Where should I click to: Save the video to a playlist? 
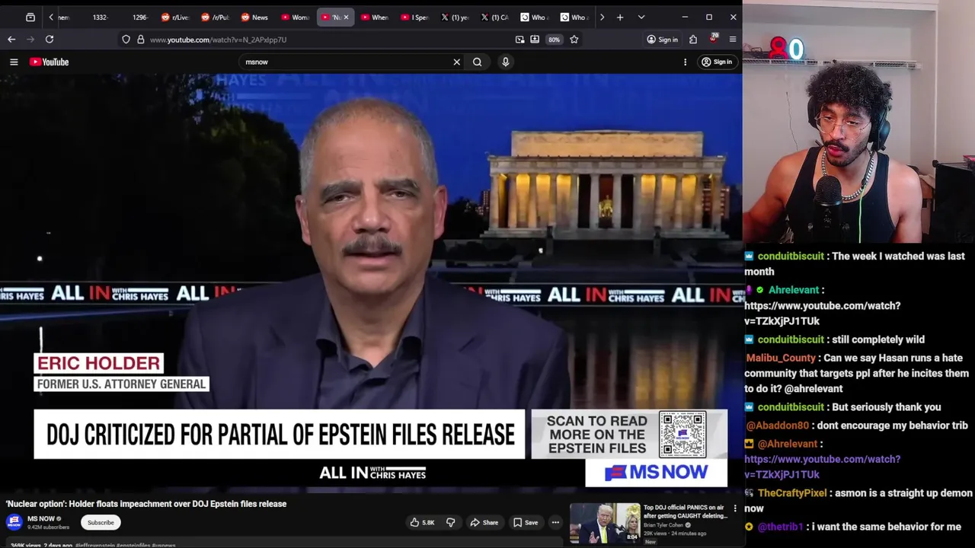click(526, 522)
